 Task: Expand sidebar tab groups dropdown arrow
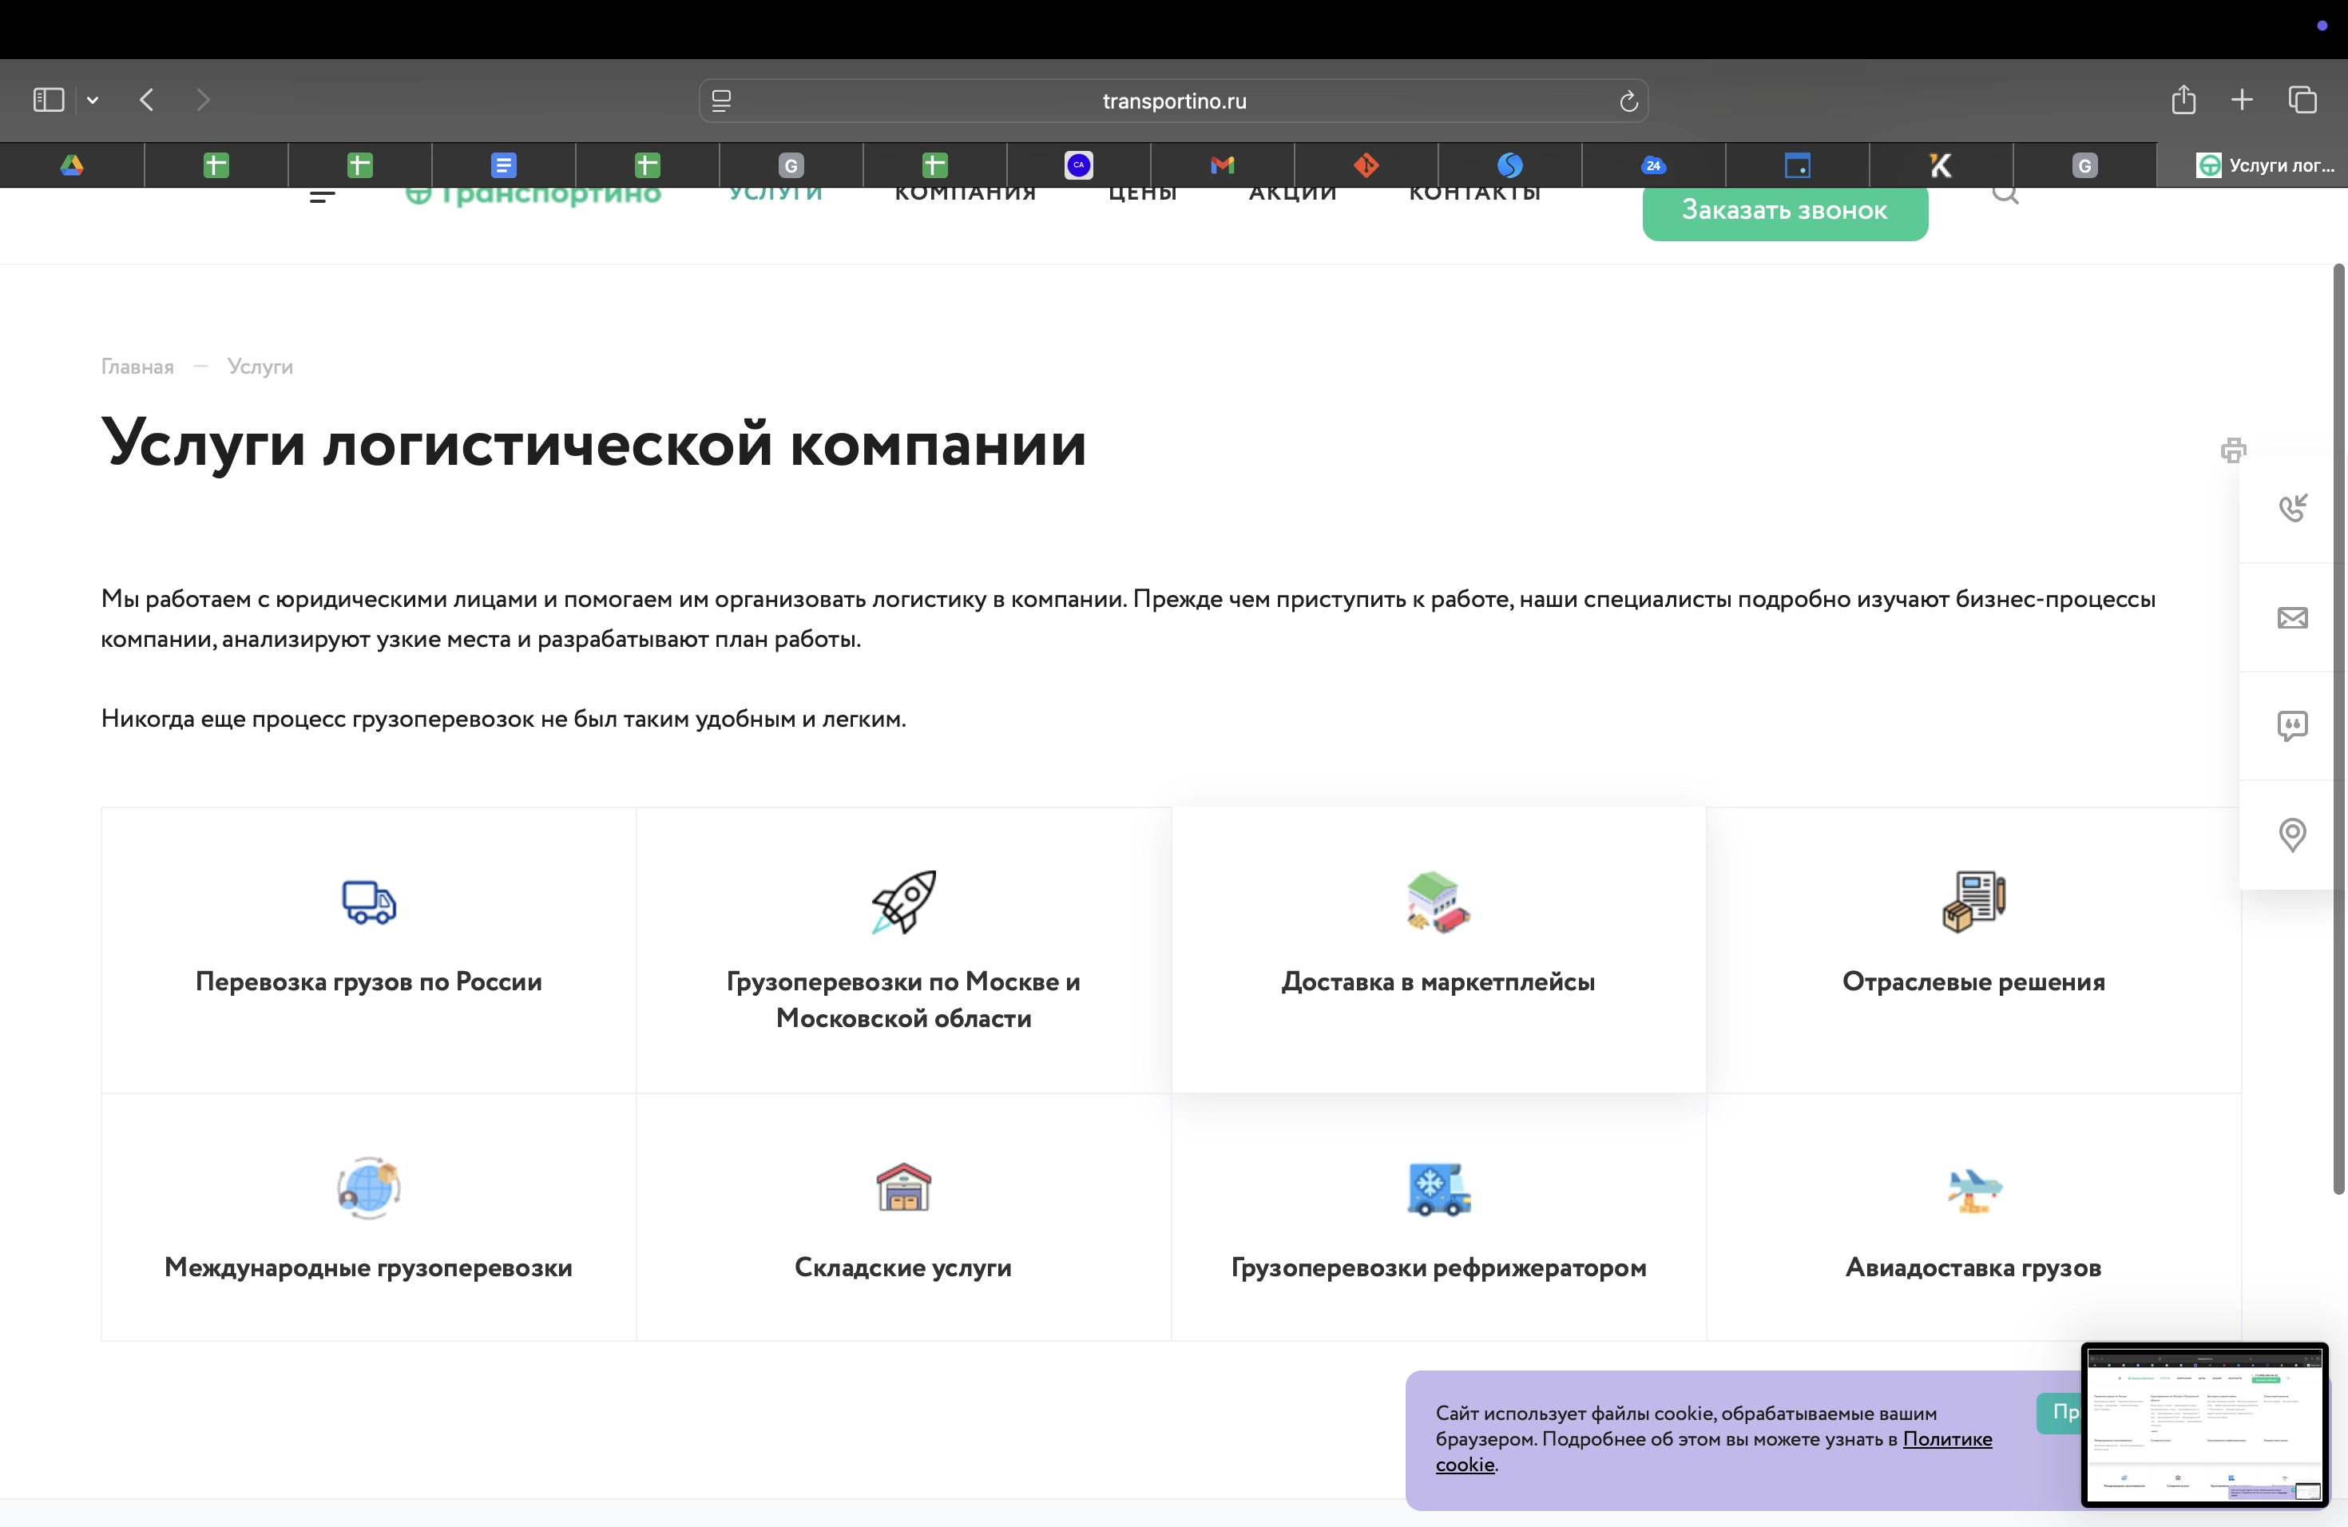coord(93,100)
